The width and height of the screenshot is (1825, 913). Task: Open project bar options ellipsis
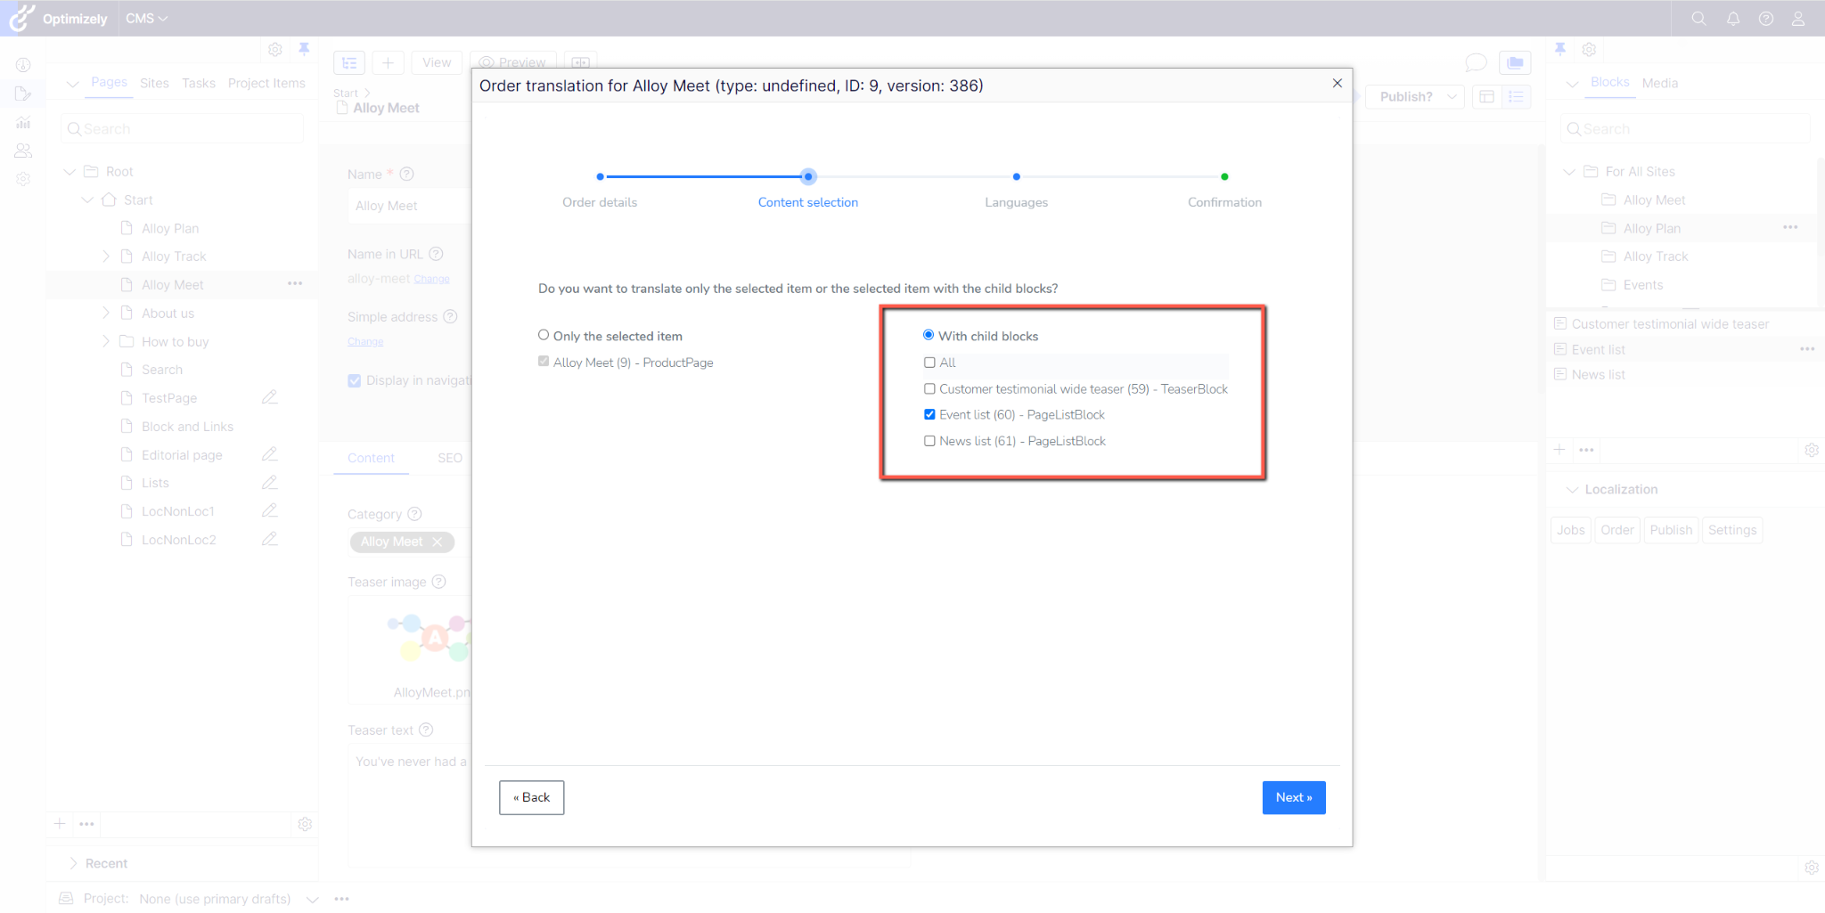click(x=341, y=899)
